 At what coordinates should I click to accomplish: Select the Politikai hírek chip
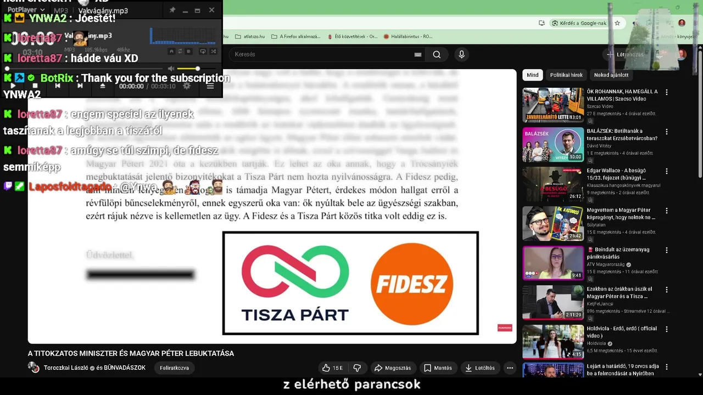click(x=566, y=75)
